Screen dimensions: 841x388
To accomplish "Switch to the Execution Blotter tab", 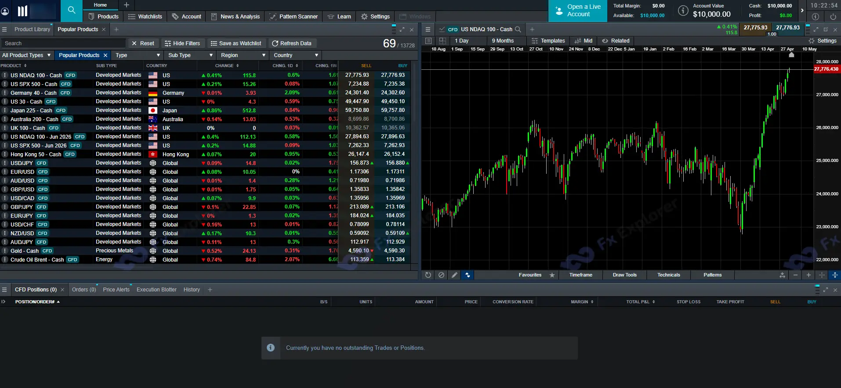I will 156,290.
